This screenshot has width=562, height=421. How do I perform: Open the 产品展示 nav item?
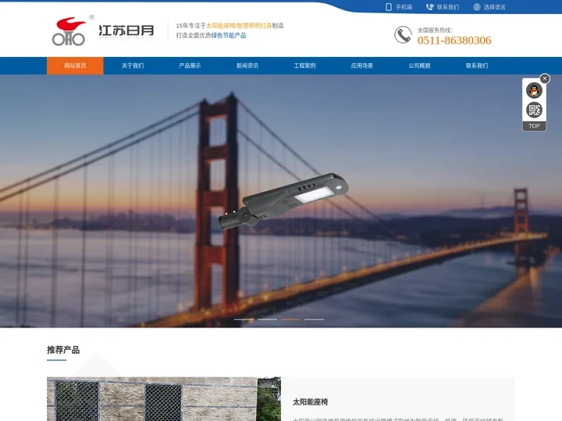pyautogui.click(x=190, y=65)
